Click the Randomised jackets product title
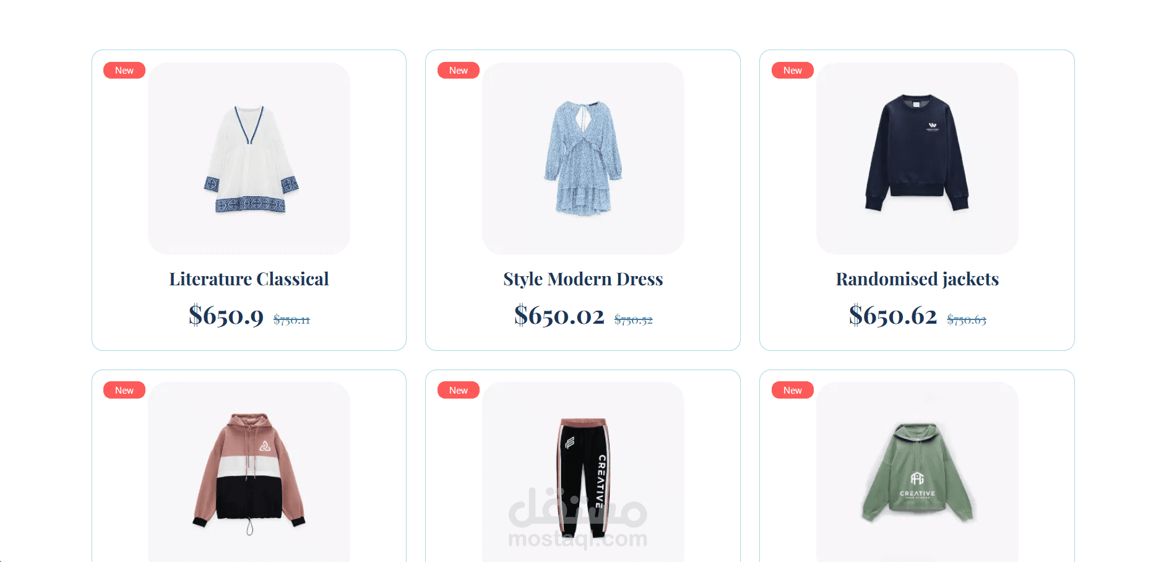This screenshot has height=562, width=1156. tap(917, 279)
